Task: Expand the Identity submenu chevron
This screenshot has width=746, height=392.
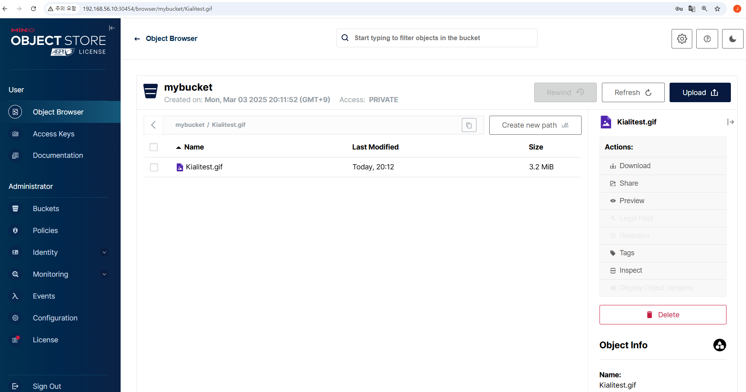Action: [x=104, y=252]
